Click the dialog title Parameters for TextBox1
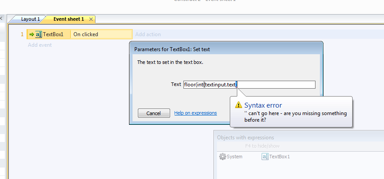 pyautogui.click(x=172, y=49)
